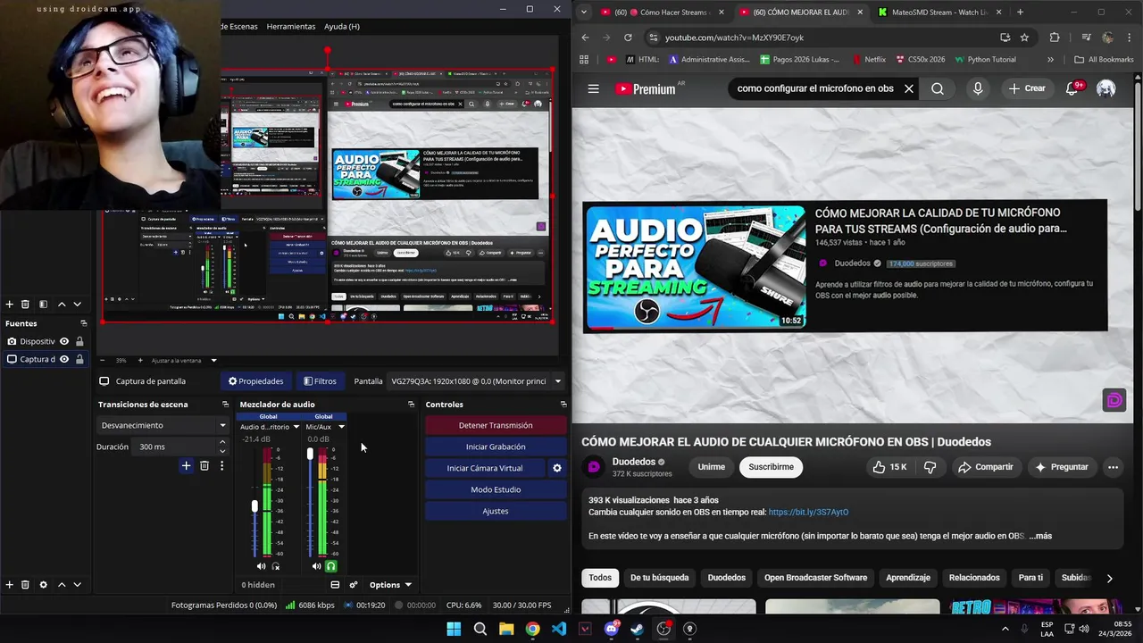Image resolution: width=1143 pixels, height=643 pixels.
Task: Open the Mic/Aux channel menu arrow
Action: 340,427
